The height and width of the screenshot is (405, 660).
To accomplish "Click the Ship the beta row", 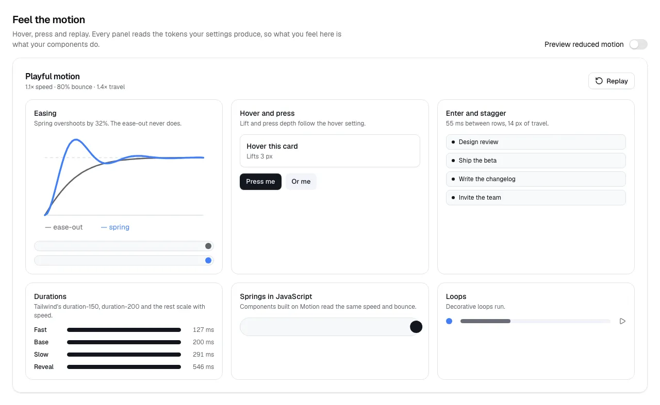I will coord(536,161).
